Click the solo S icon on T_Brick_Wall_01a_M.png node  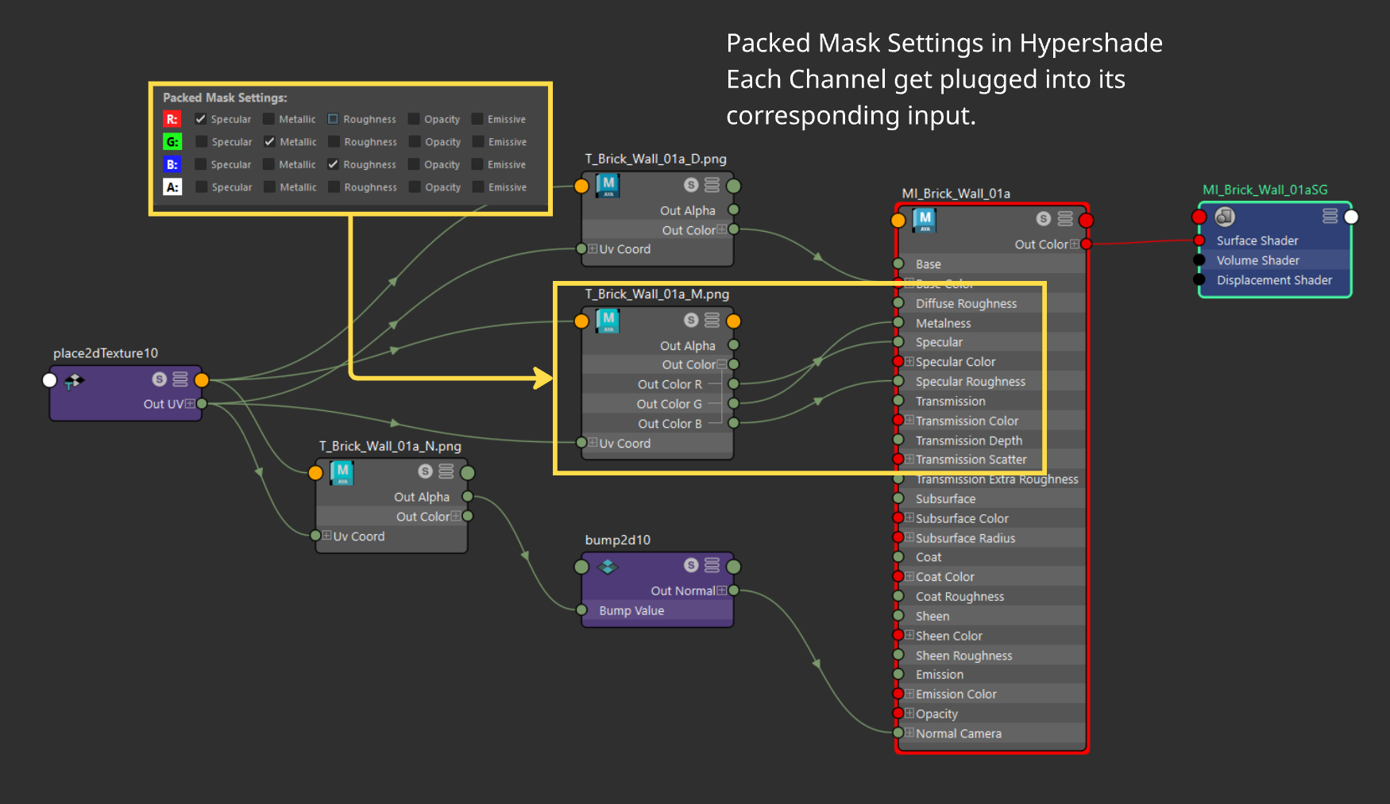(x=691, y=320)
